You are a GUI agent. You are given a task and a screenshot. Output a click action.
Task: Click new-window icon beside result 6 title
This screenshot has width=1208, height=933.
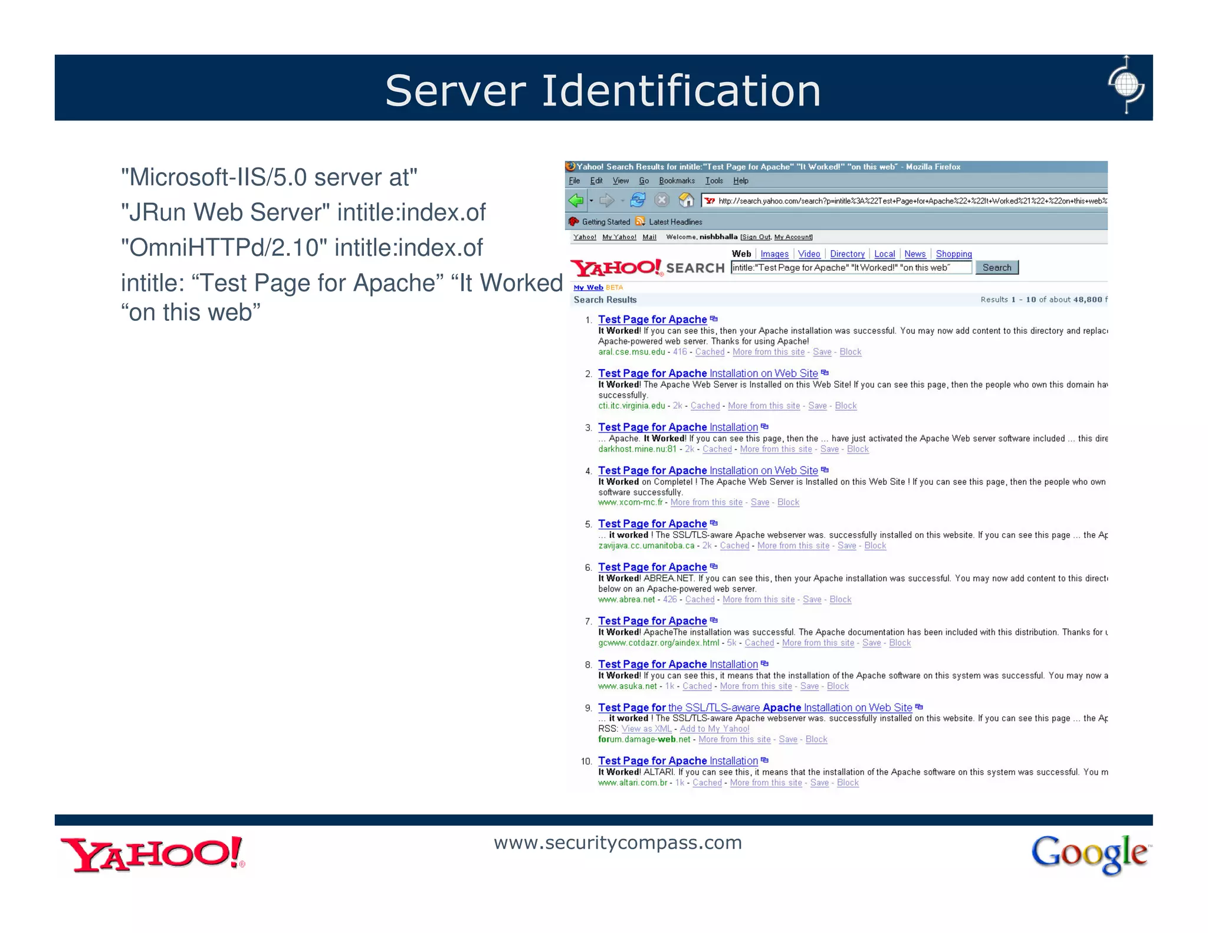click(714, 567)
